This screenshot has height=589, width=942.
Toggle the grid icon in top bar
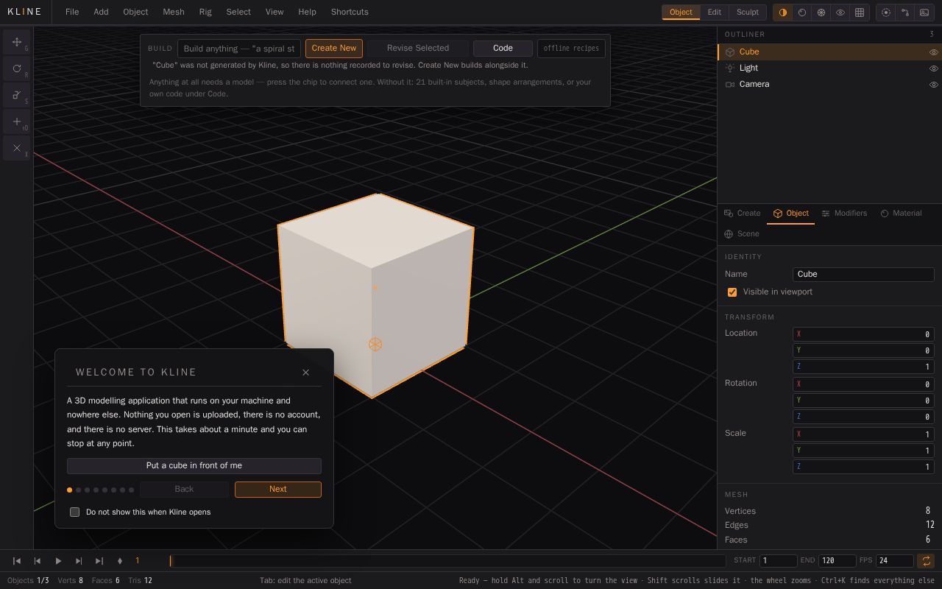[860, 13]
